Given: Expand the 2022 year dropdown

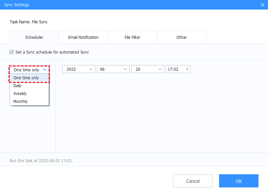Looking at the screenshot, I should pos(78,69).
